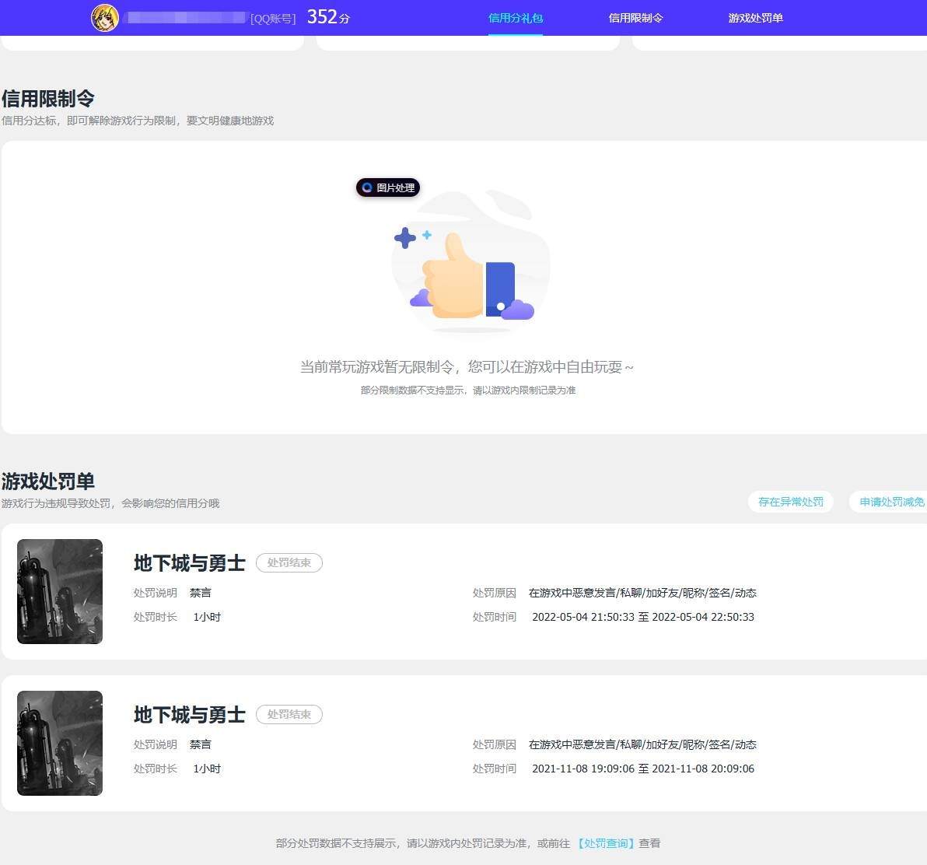Click the 申请处罚减免 button
This screenshot has height=865, width=927.
tap(888, 502)
